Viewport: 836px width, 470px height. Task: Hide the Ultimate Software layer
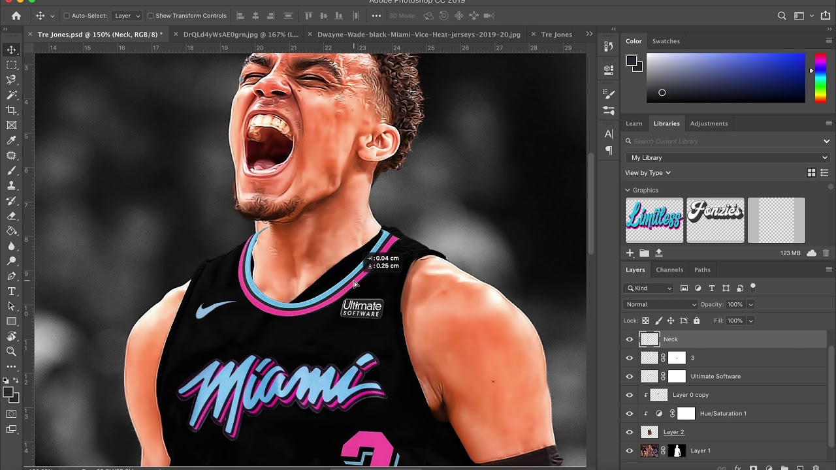click(630, 377)
